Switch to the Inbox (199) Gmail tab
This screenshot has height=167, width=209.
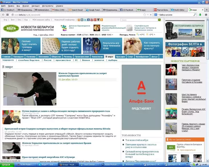pyautogui.click(x=60, y=10)
